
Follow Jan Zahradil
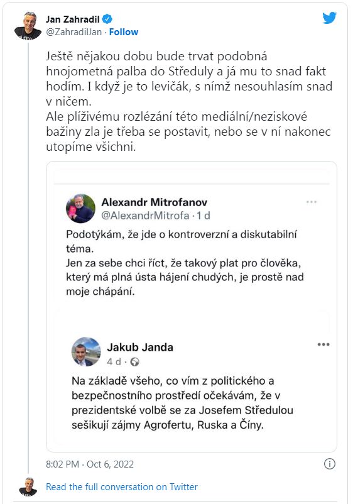(x=124, y=32)
